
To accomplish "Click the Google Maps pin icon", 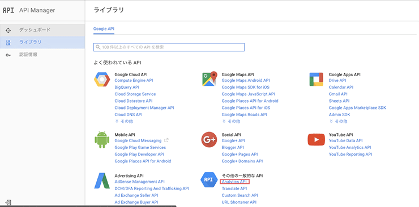I will click(209, 79).
